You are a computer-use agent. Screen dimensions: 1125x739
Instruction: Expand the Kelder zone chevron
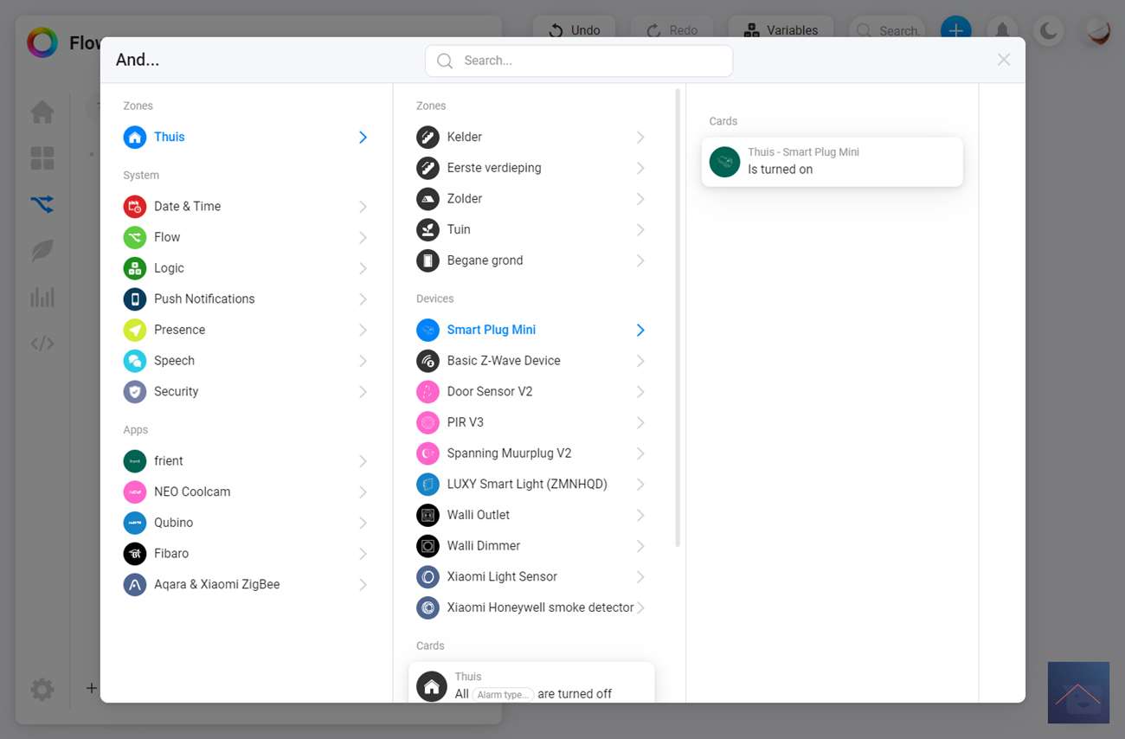coord(640,137)
